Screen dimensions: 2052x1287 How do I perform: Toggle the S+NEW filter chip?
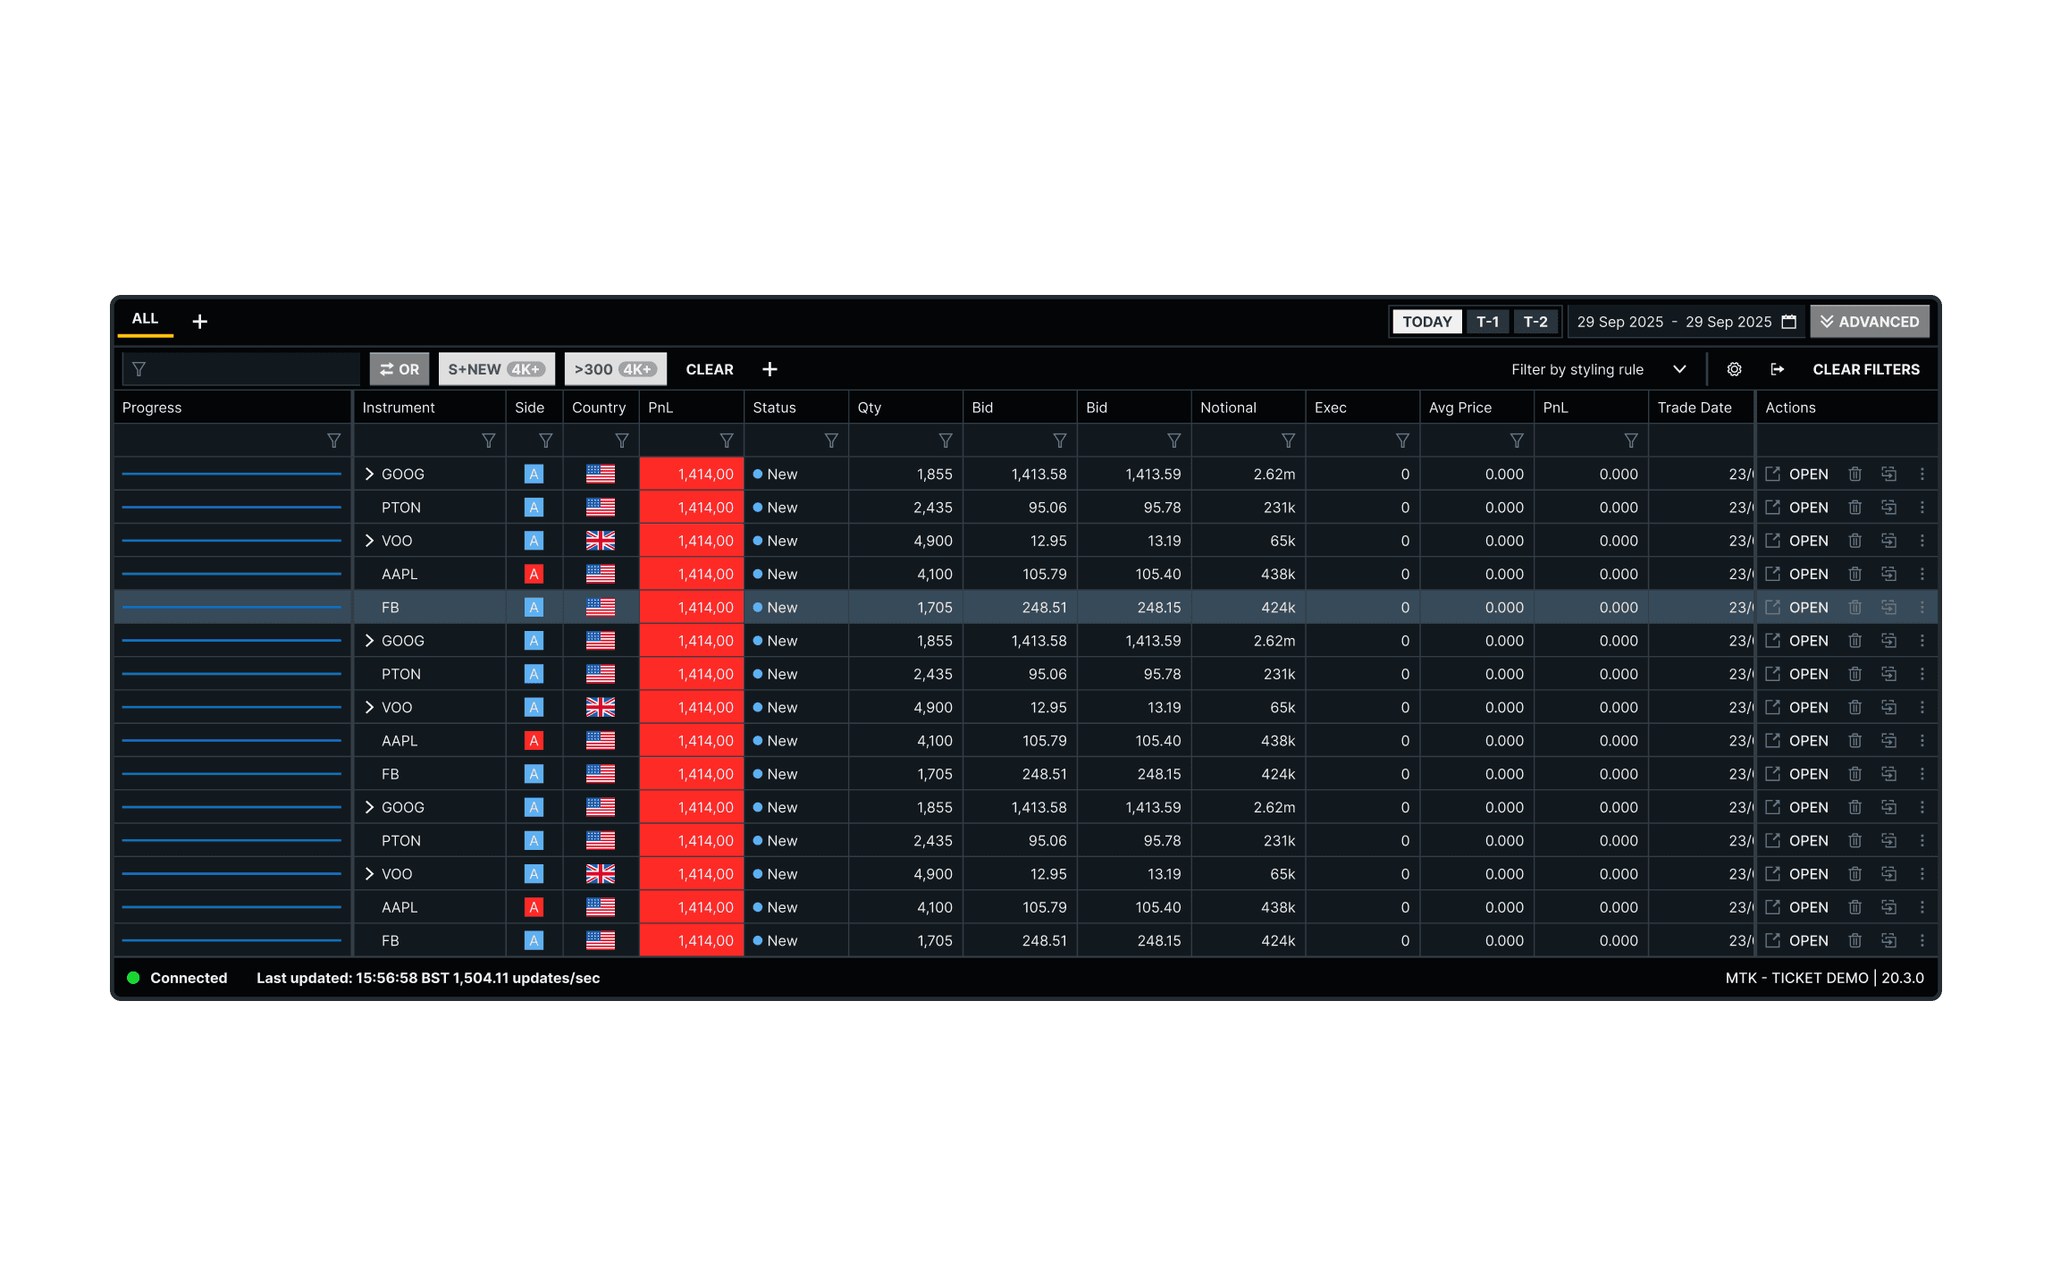[496, 369]
